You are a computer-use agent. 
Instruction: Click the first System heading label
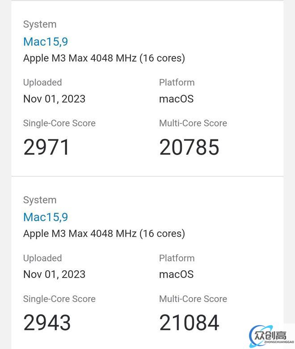40,25
